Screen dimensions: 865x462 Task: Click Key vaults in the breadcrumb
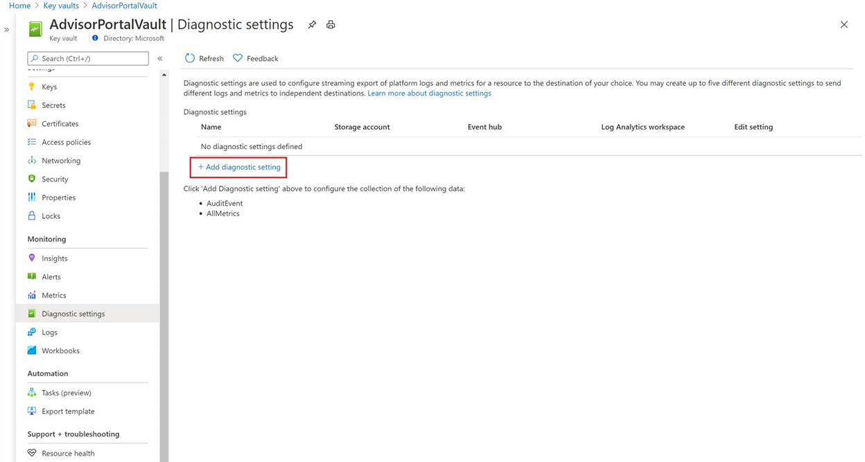[61, 6]
